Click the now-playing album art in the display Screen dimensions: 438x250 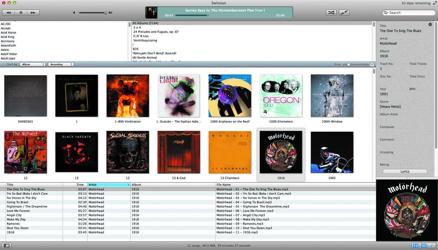click(x=151, y=12)
